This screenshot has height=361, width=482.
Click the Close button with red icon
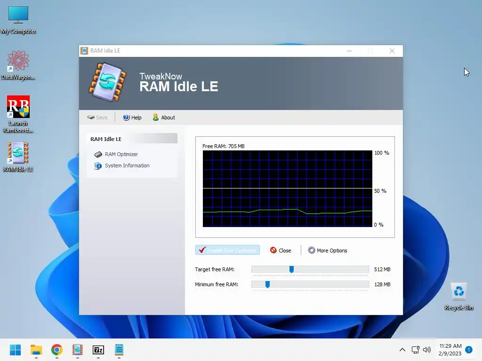(x=281, y=250)
